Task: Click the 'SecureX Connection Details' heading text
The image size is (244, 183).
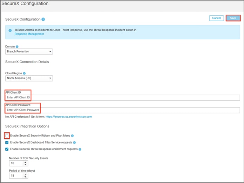Action: pos(27,62)
